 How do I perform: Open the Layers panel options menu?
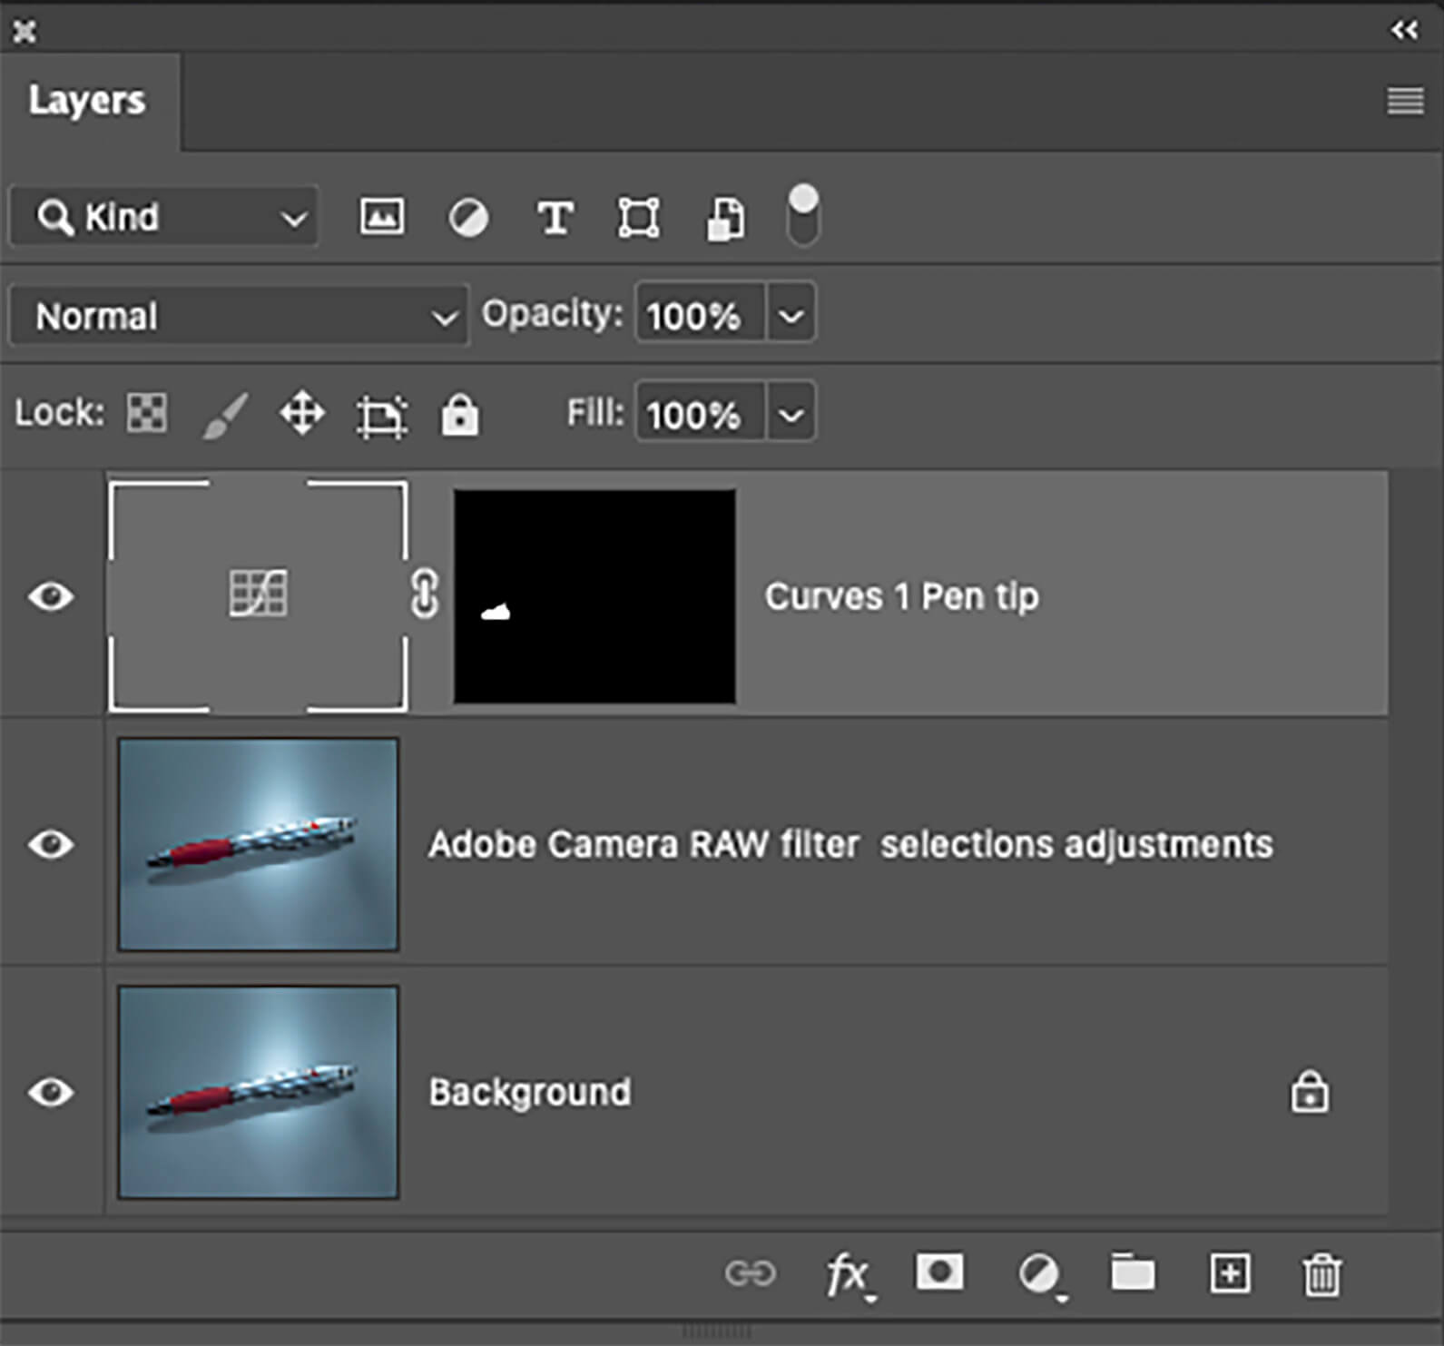[x=1405, y=101]
